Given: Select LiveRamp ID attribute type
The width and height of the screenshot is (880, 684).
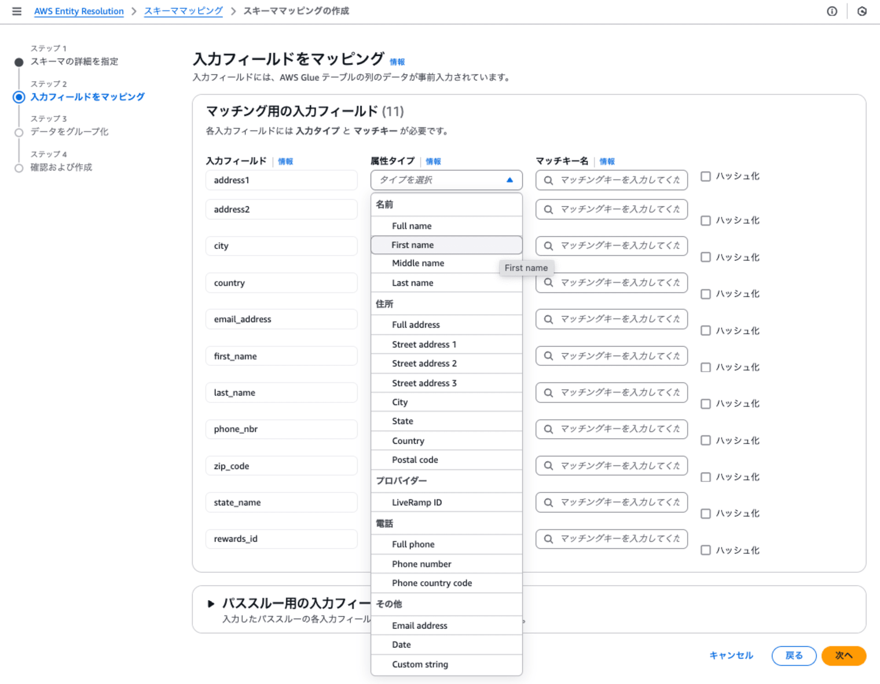Looking at the screenshot, I should tap(446, 502).
